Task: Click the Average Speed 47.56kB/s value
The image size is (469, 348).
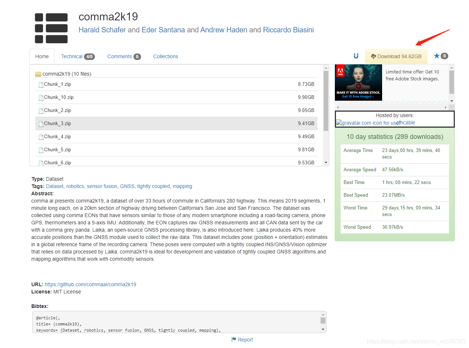Action: (393, 170)
